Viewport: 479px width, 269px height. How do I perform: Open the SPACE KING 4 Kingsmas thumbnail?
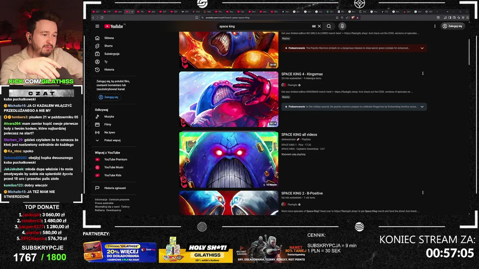(x=229, y=99)
